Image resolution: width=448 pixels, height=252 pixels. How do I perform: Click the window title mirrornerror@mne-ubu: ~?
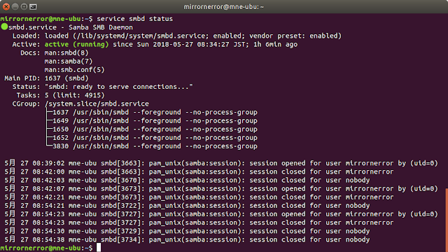[224, 6]
